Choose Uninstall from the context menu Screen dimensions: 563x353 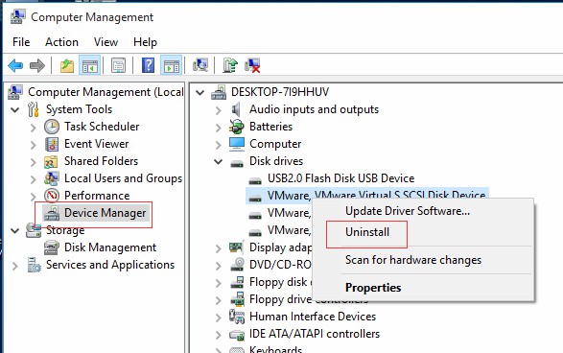(x=367, y=232)
